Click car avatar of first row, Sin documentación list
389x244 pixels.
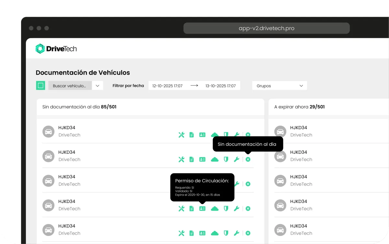pyautogui.click(x=48, y=132)
